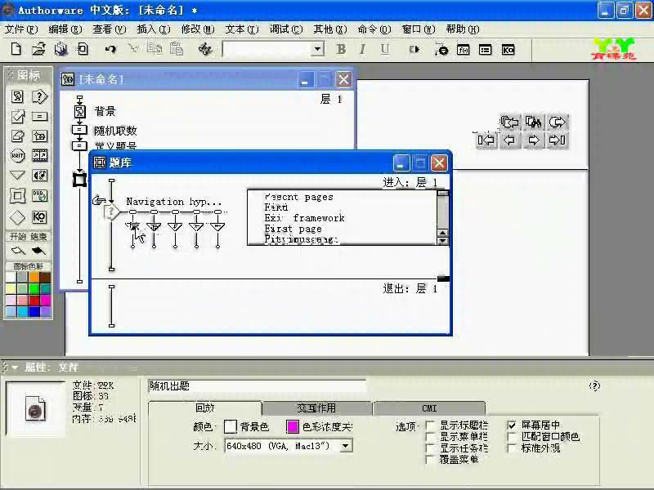Select the 随机取数 calculation icon in flowline

79,130
